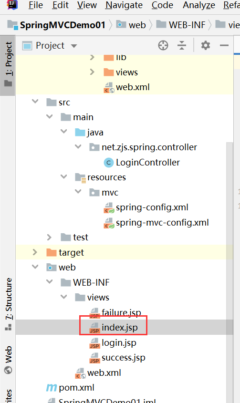Select spring-config.xml file icon

point(109,207)
